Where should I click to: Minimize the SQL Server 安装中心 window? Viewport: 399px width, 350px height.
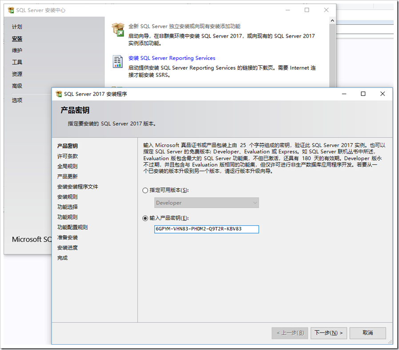(288, 10)
